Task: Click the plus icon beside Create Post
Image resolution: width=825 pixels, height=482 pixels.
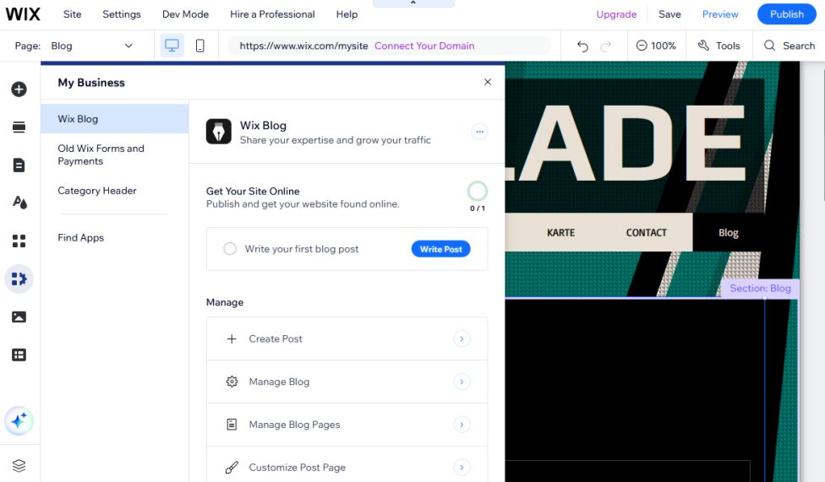Action: tap(232, 339)
